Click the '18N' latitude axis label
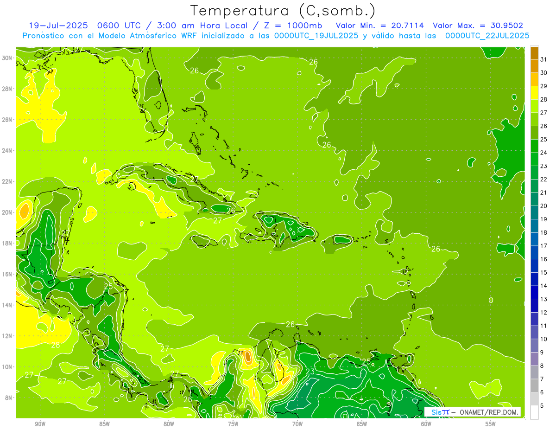 coord(7,243)
